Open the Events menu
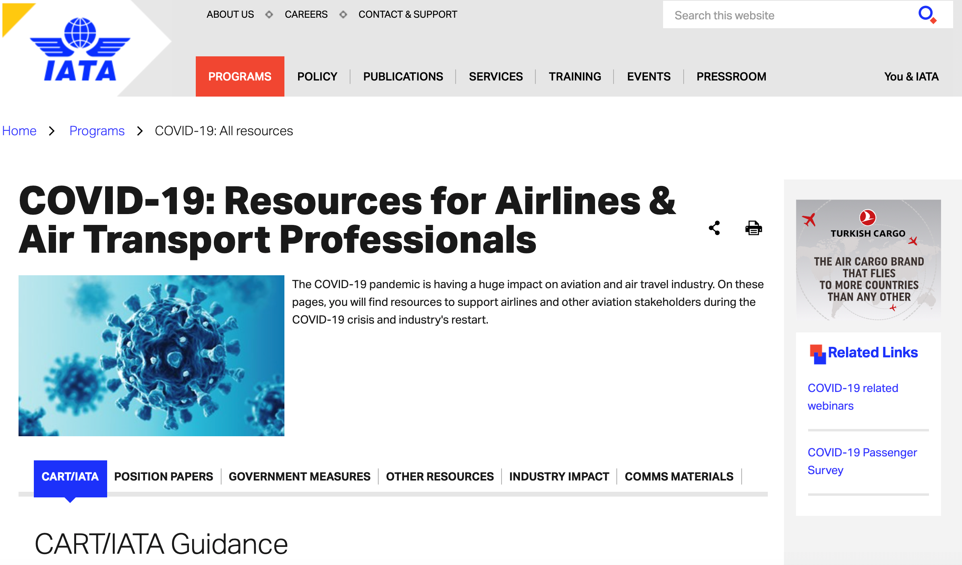The height and width of the screenshot is (565, 962). point(649,76)
